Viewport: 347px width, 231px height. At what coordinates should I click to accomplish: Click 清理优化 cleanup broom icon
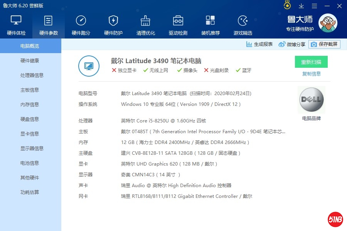146,25
